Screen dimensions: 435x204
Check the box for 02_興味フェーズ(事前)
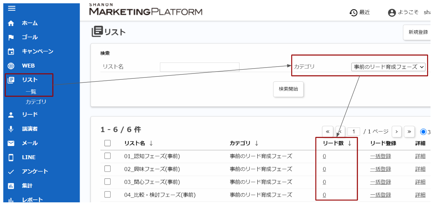[x=107, y=169]
